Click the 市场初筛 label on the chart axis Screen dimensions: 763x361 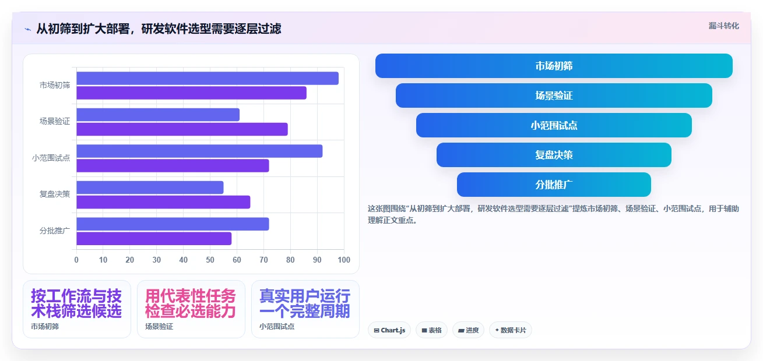55,85
